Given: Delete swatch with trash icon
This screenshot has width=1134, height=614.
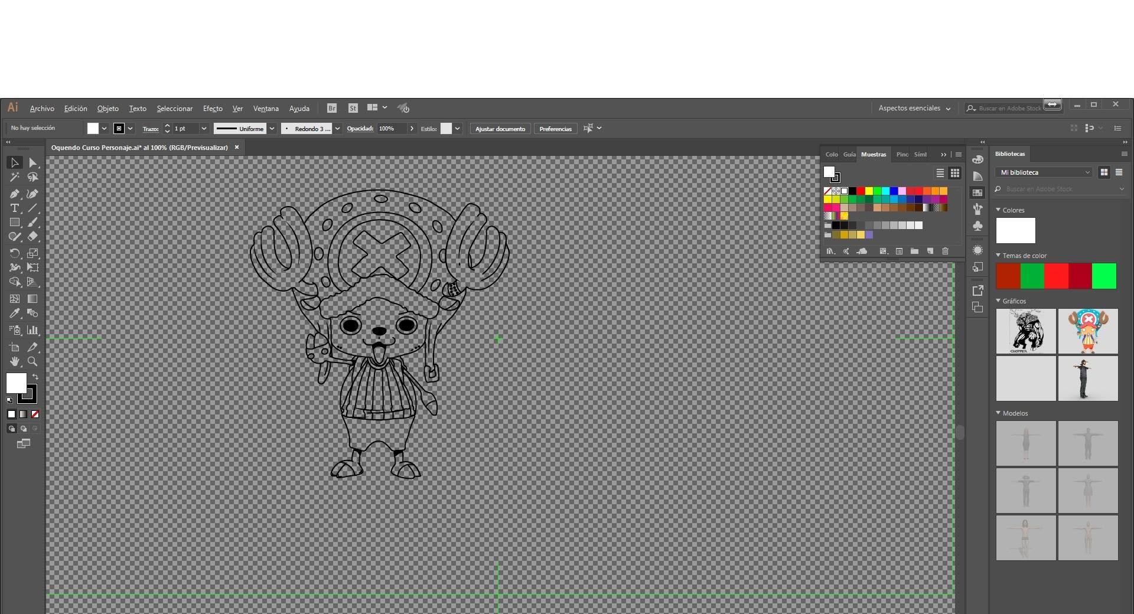Looking at the screenshot, I should click(945, 251).
